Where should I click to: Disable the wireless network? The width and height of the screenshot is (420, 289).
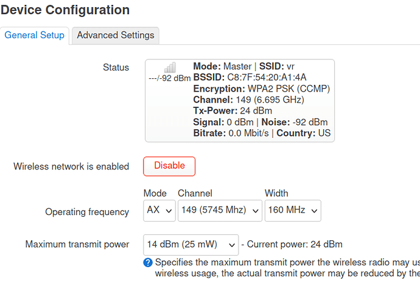(169, 166)
